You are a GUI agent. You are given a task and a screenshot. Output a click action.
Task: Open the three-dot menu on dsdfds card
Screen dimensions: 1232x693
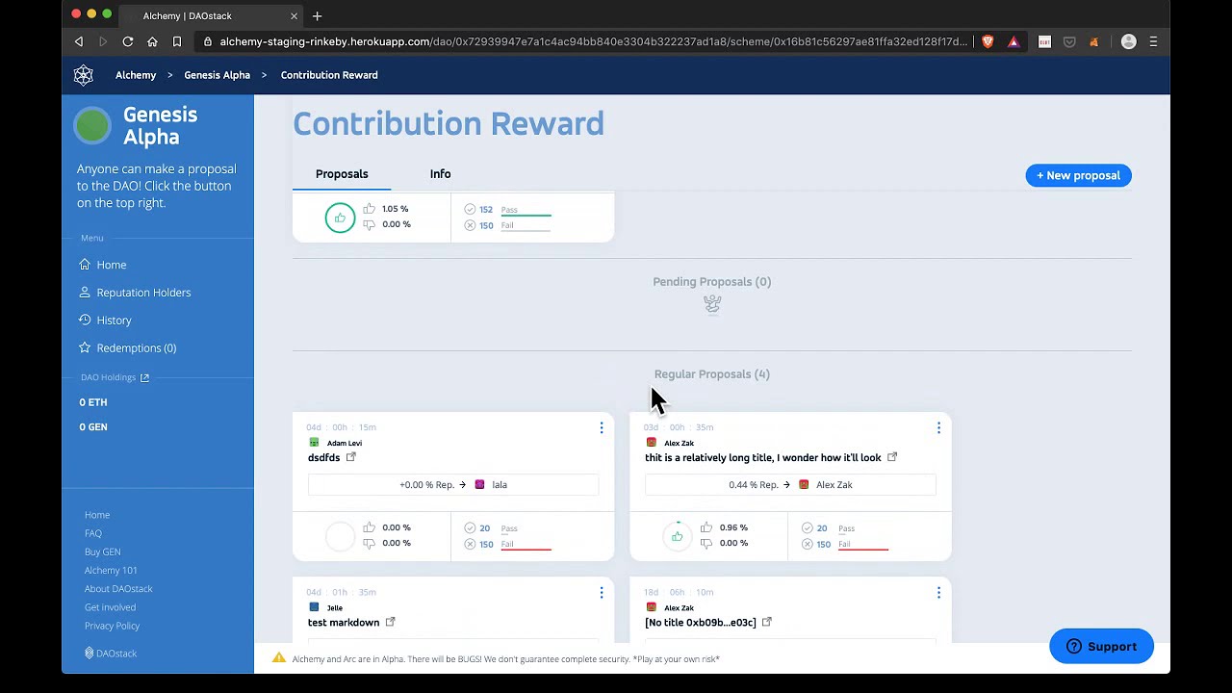click(x=602, y=427)
